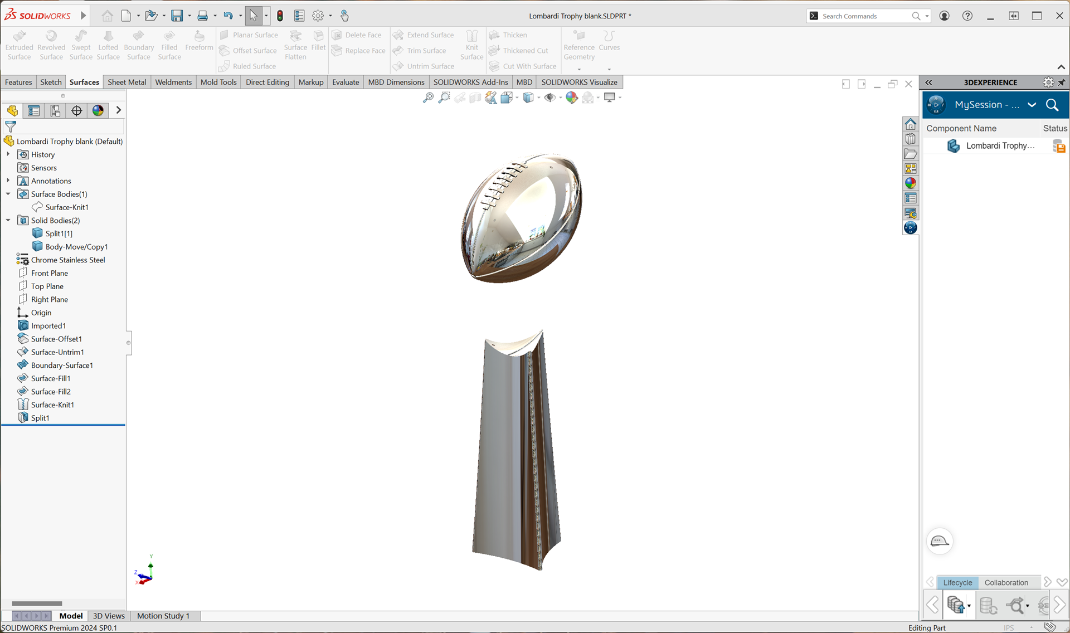Pin the 3DEXPERIENCE panel
The width and height of the screenshot is (1070, 633).
tap(1062, 82)
